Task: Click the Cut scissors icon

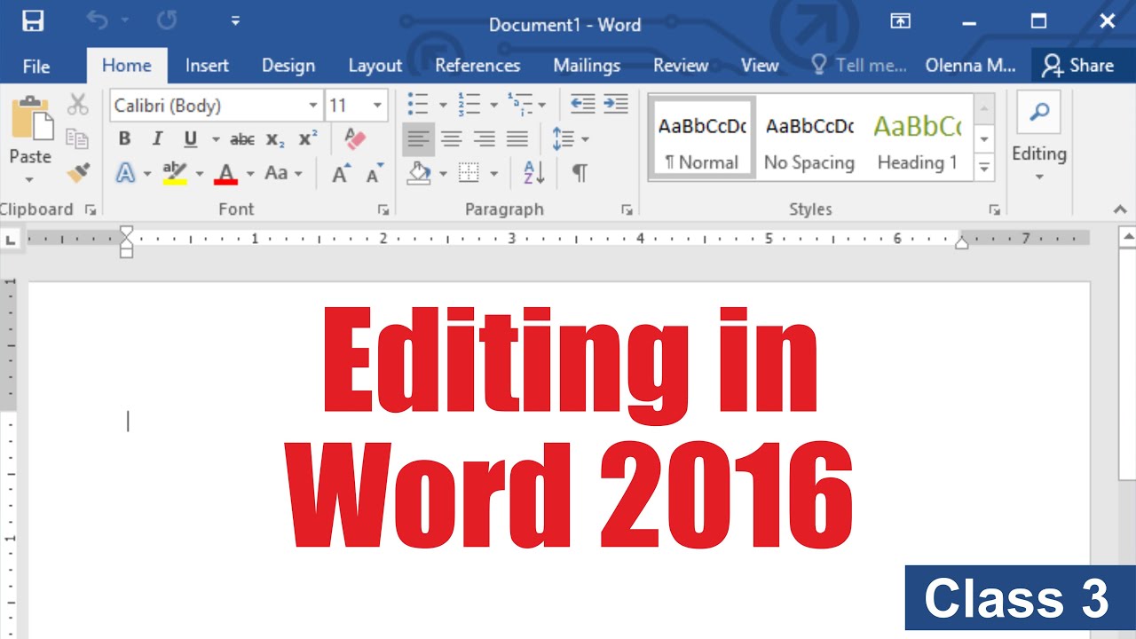Action: coord(78,105)
